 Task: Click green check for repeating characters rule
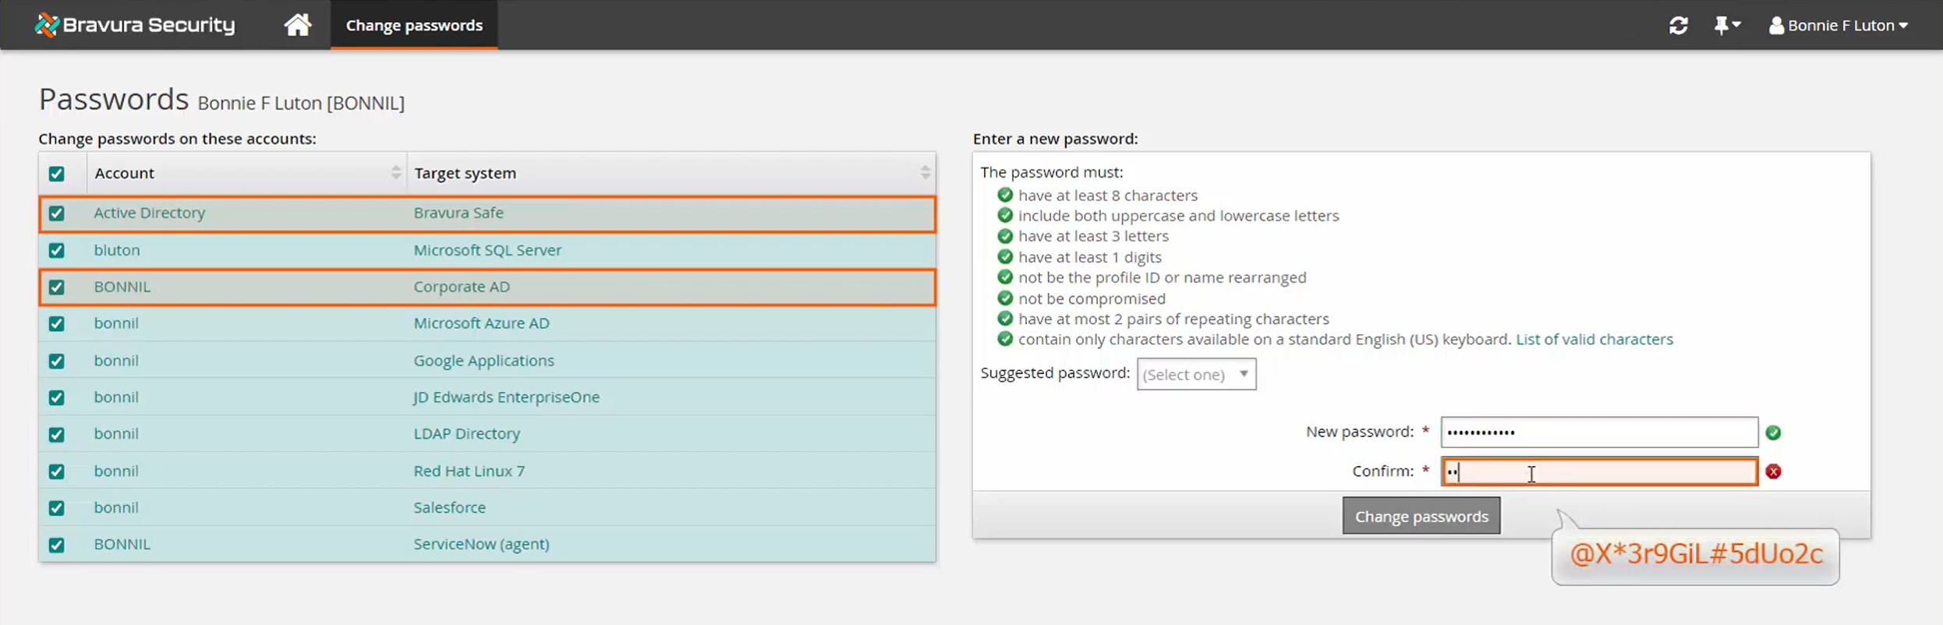point(1005,318)
